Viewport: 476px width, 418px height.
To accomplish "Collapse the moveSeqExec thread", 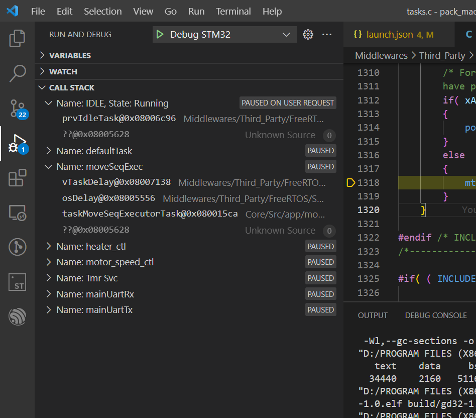I will [49, 167].
